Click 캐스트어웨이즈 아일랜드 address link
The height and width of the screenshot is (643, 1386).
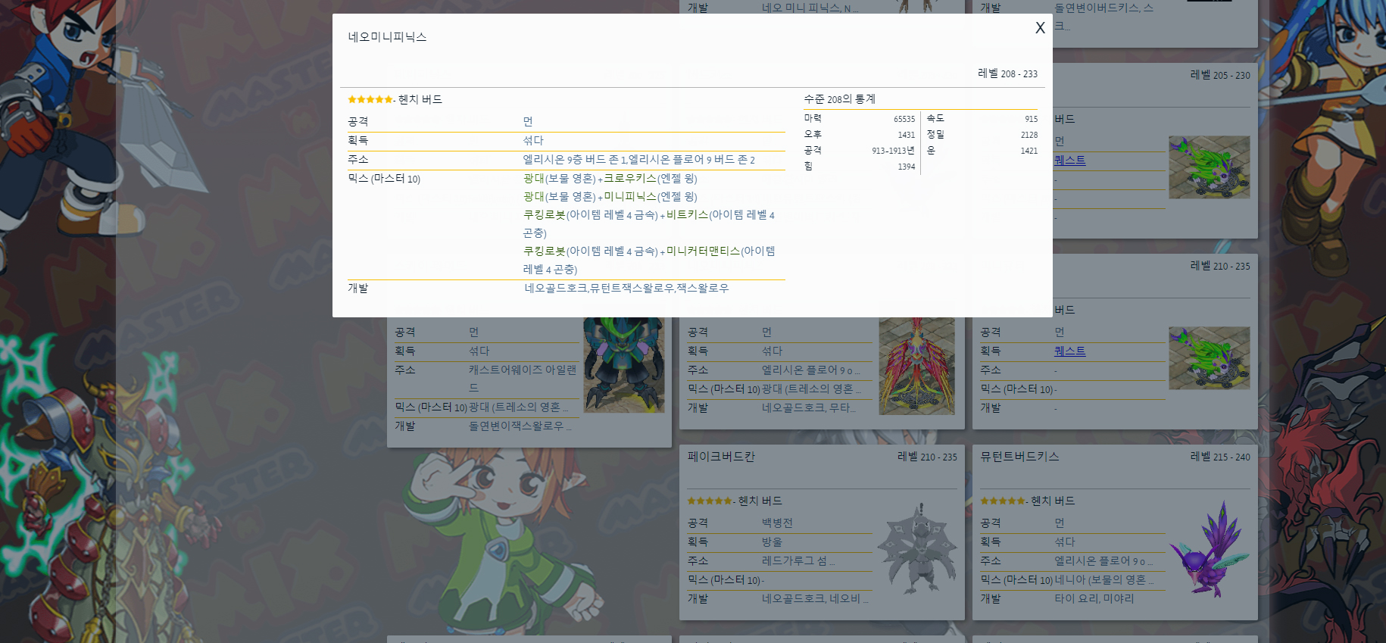[523, 378]
